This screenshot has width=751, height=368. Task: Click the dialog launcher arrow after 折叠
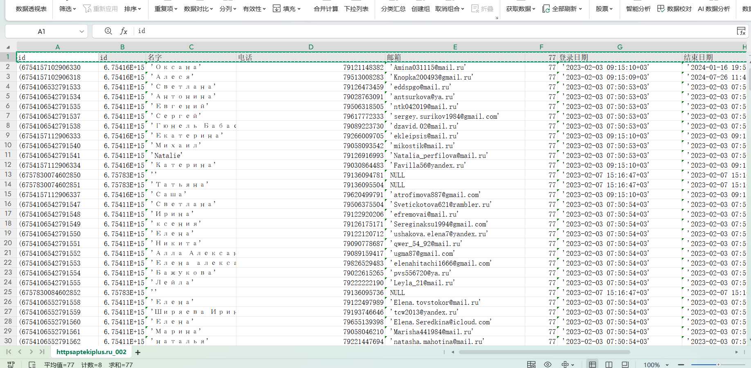(x=497, y=18)
